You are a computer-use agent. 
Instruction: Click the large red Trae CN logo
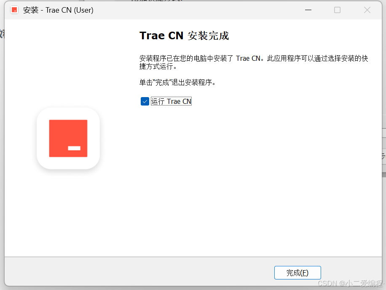68,138
